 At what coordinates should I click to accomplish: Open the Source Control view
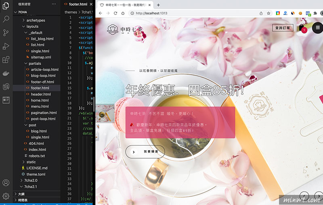click(6, 33)
